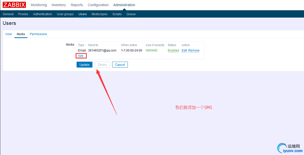The height and width of the screenshot is (155, 304).
Task: Go to Proxies submenu
Action: [23, 14]
